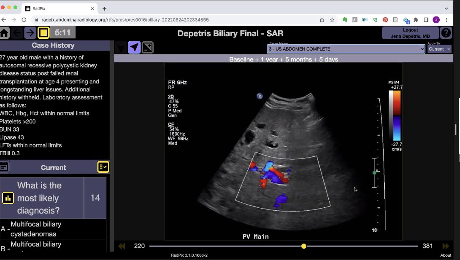Open the calendar icon beside Current
This screenshot has height=260, width=460.
coord(4,167)
